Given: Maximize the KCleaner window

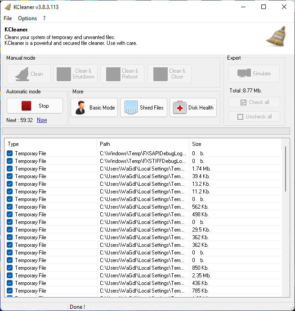Looking at the screenshot, I should click(x=264, y=7).
